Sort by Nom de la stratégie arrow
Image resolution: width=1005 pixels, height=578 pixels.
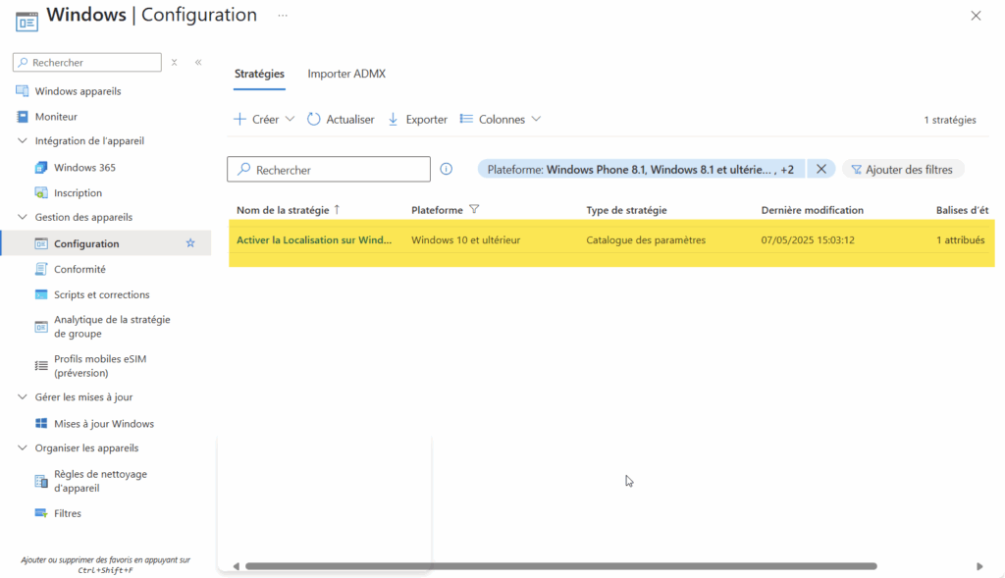[x=338, y=210]
